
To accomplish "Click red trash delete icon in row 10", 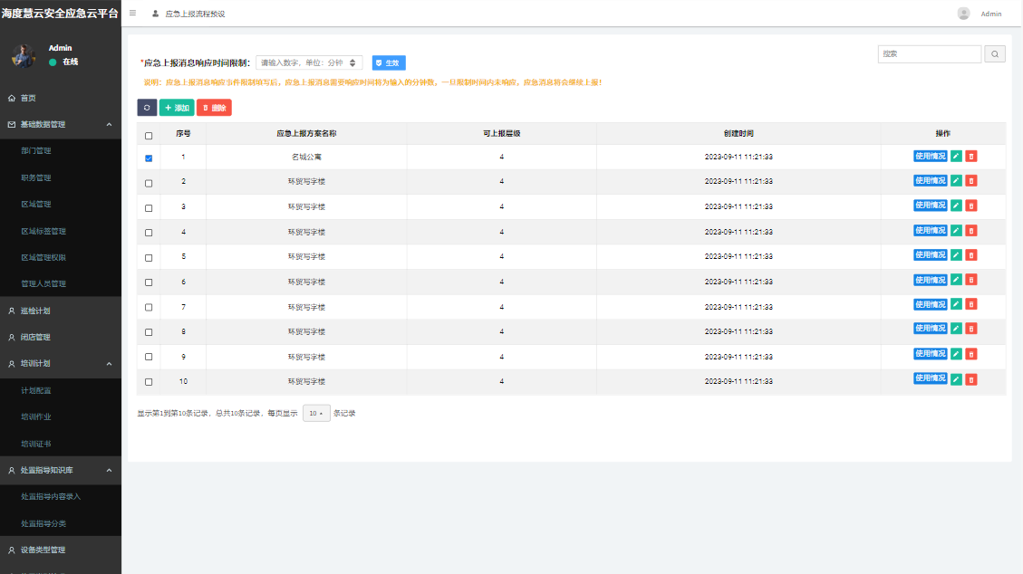I will 971,379.
